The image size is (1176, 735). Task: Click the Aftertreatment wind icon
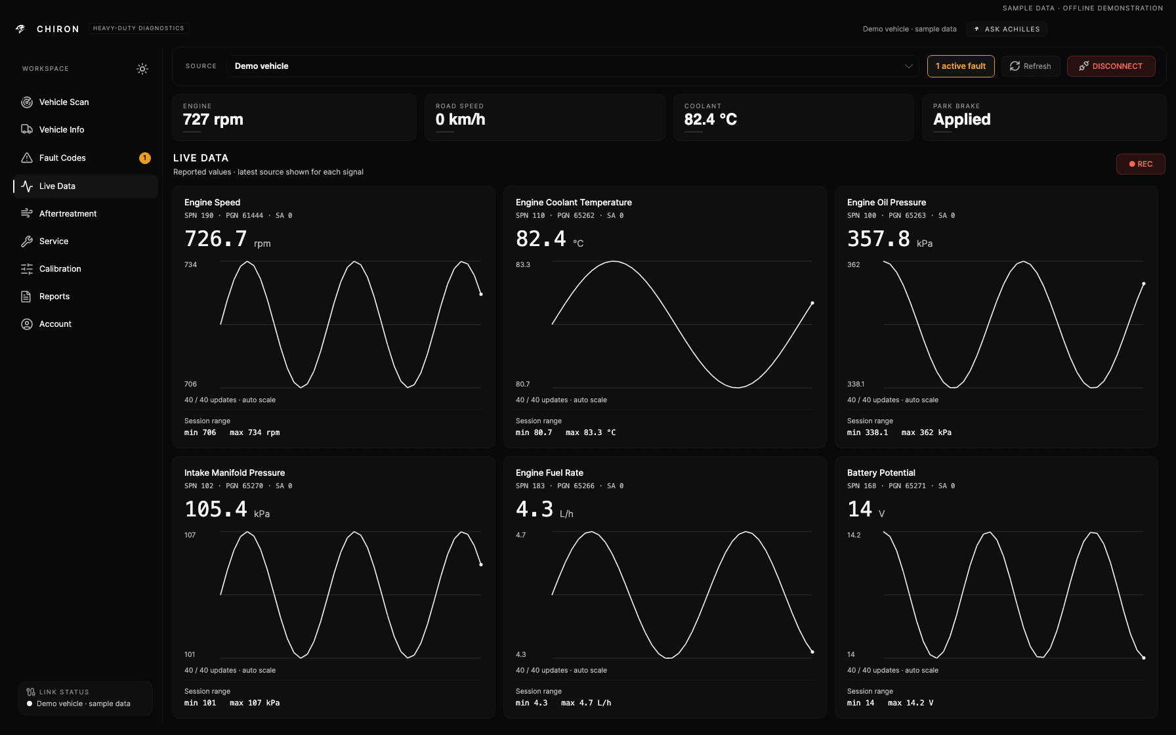click(27, 214)
